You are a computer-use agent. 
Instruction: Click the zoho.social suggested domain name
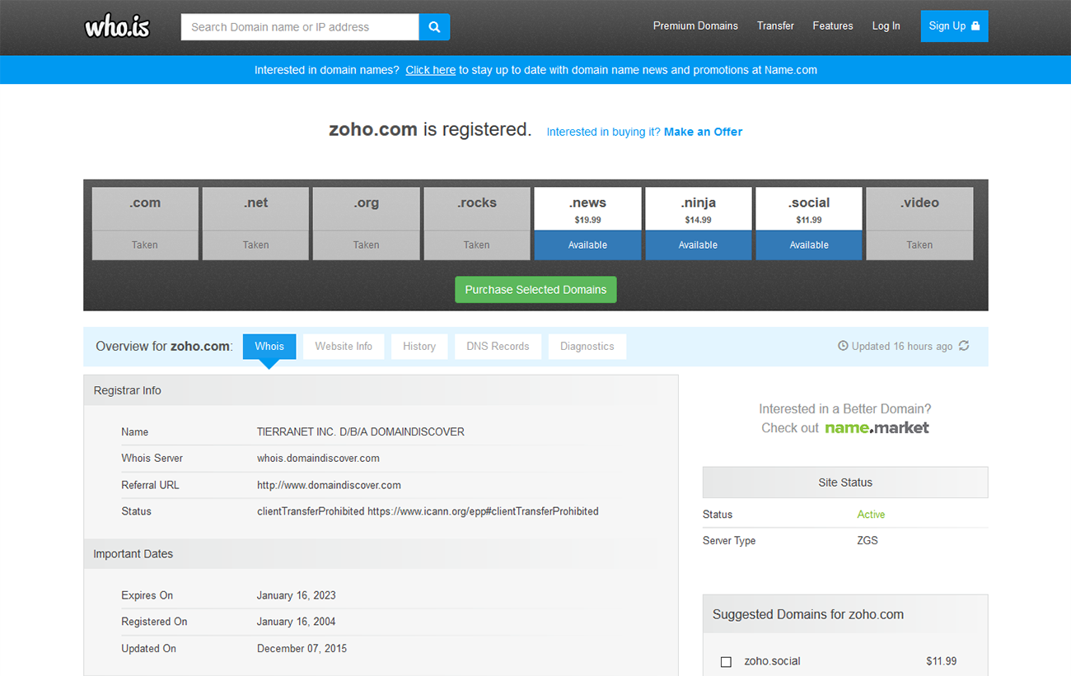(x=772, y=661)
